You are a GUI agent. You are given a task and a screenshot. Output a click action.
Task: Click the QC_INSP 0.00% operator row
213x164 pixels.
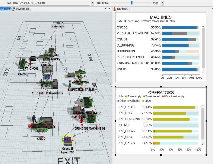tap(158, 125)
